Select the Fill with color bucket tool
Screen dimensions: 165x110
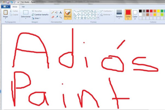(56, 12)
